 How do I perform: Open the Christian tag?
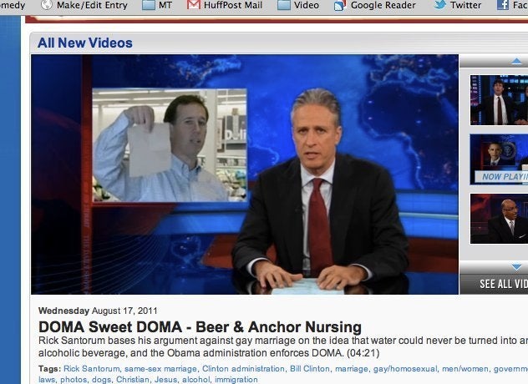coord(133,380)
